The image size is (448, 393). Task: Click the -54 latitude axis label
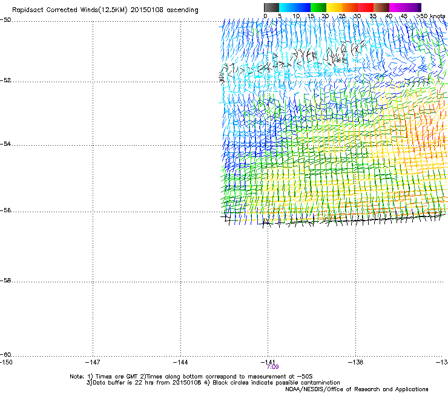pos(5,143)
